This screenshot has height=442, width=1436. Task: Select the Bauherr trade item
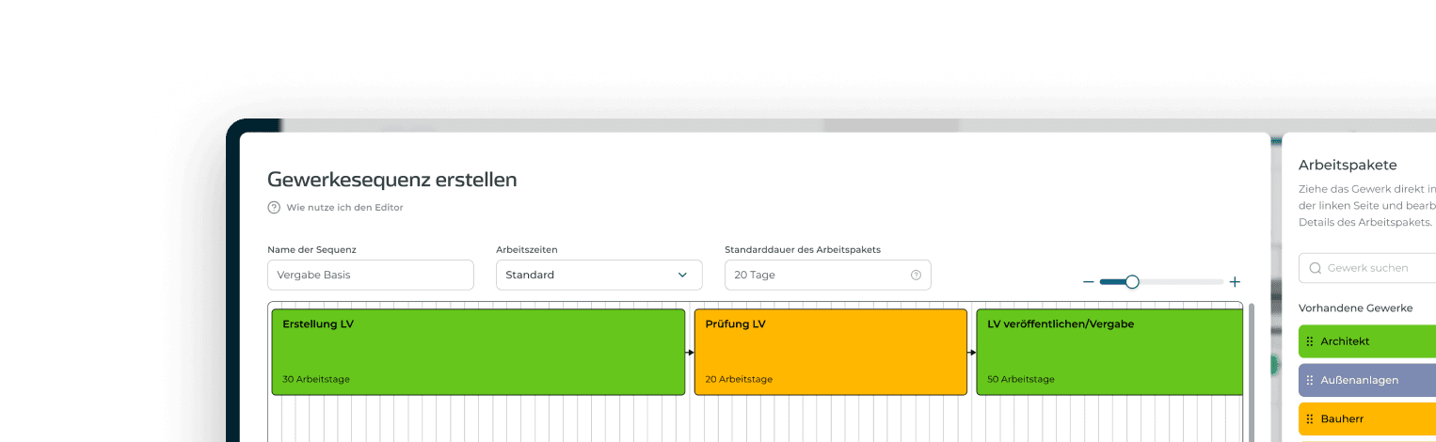click(x=1367, y=418)
